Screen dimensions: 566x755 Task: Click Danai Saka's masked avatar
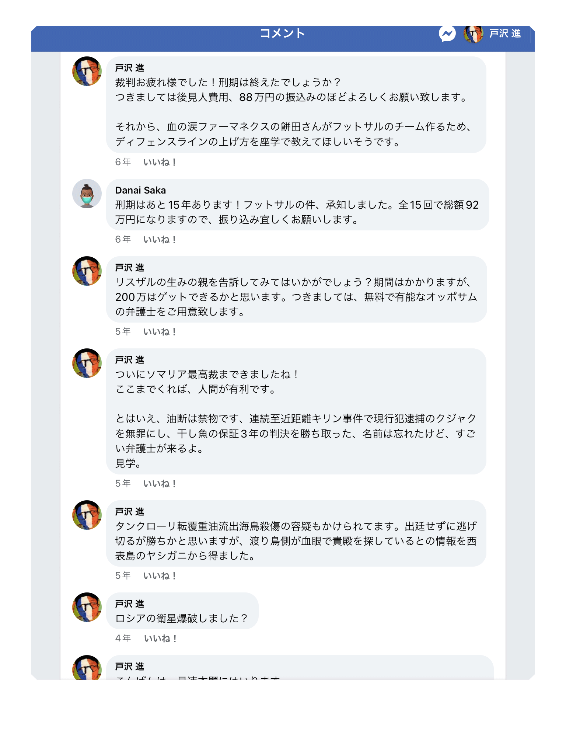pos(87,194)
